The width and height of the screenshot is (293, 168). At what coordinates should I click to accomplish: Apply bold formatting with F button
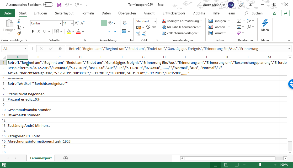coord(33,31)
